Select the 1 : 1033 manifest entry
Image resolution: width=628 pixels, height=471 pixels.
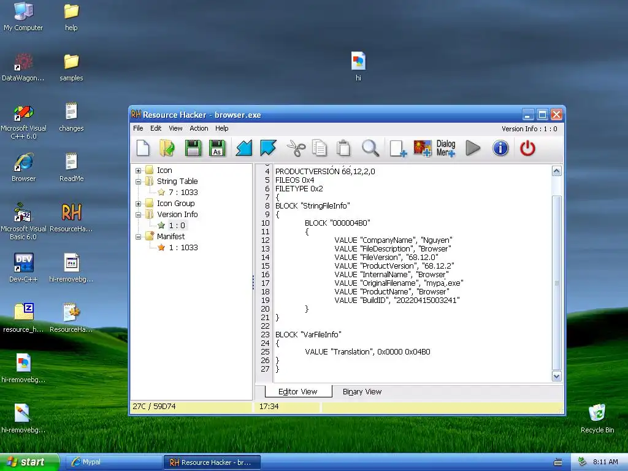coord(183,248)
